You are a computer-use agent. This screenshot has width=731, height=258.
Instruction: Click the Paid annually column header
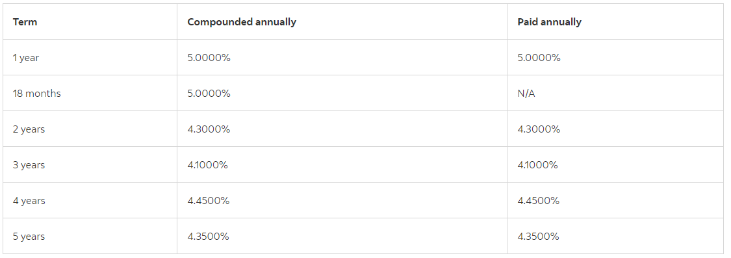(x=549, y=22)
